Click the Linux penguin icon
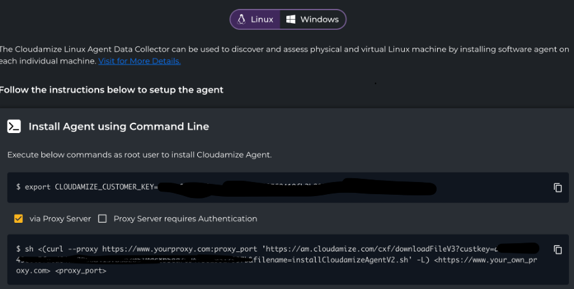The width and height of the screenshot is (574, 289). point(242,19)
